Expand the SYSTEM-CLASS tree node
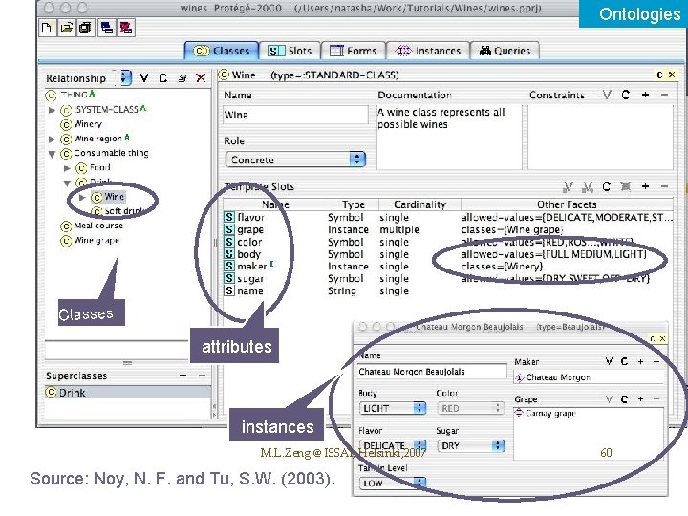 (x=52, y=110)
